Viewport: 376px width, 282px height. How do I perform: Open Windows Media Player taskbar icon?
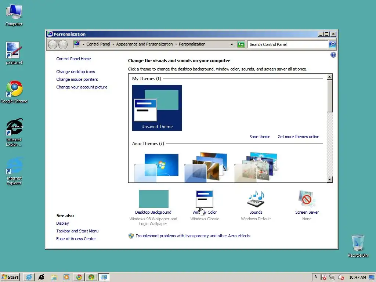(x=66, y=277)
